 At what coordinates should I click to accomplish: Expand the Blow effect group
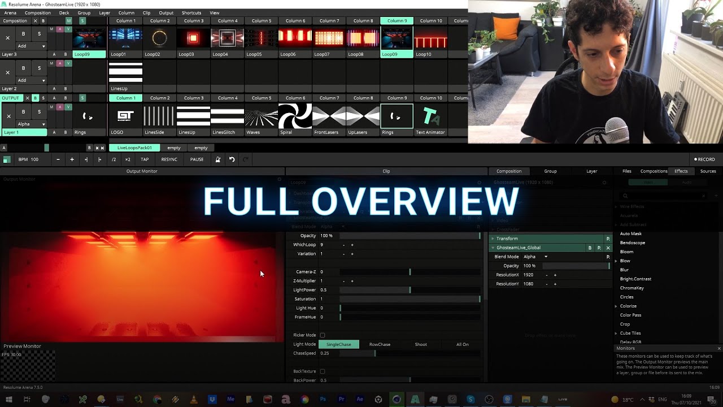click(616, 261)
